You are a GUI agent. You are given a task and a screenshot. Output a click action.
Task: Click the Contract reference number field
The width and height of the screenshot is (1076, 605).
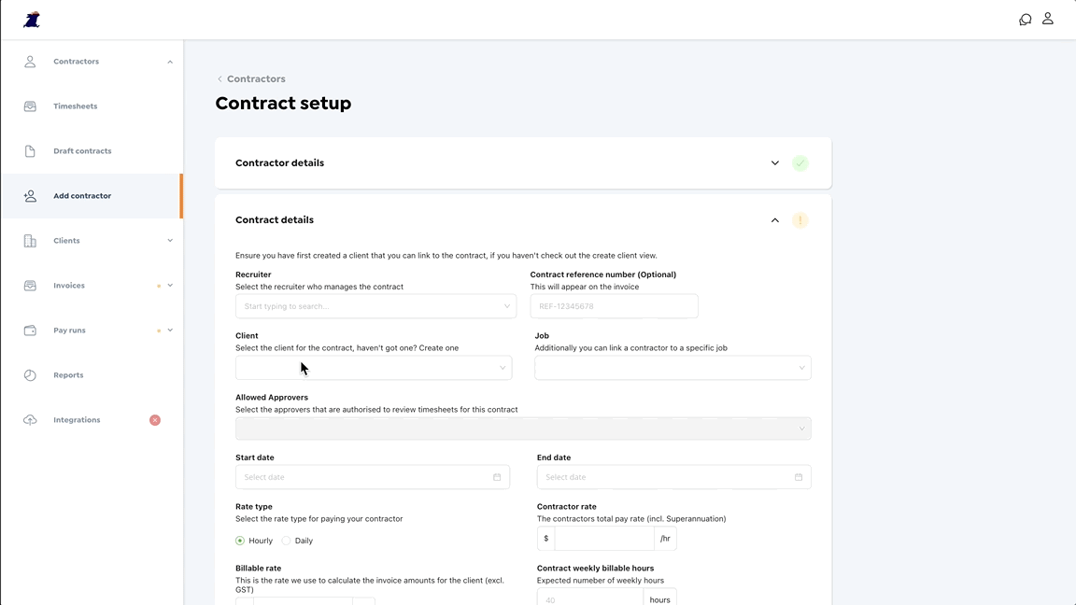(x=614, y=306)
